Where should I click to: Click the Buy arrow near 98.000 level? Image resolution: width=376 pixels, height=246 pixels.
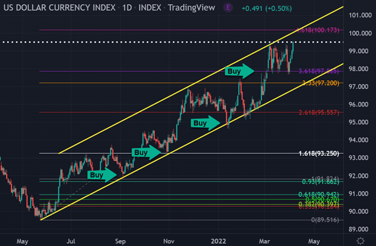239,71
